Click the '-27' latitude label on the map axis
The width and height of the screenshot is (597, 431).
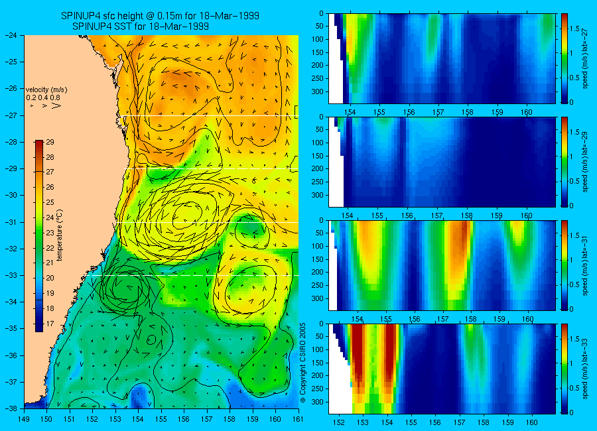(11, 115)
